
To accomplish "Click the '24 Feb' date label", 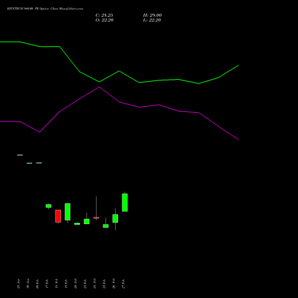I will (x=95, y=284).
